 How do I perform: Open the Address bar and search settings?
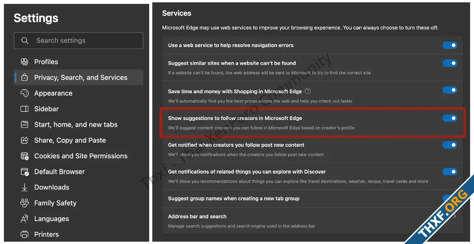(312, 221)
